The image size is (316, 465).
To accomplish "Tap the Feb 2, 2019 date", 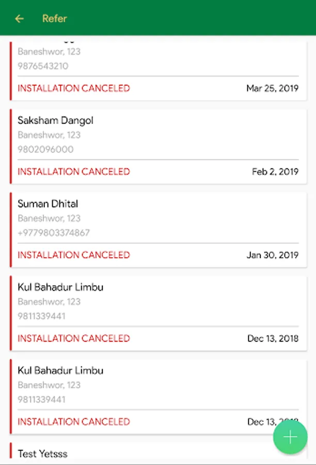I will (275, 172).
